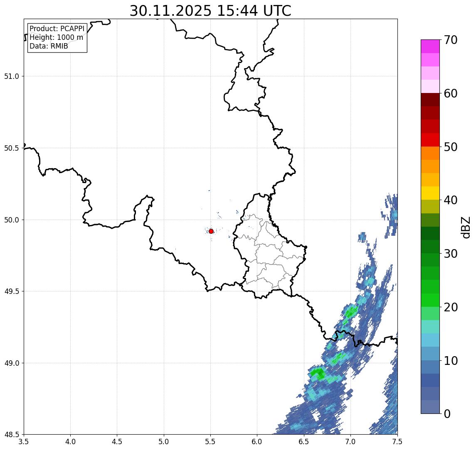
Task: Click longitude axis label 7.0
Action: tap(350, 442)
